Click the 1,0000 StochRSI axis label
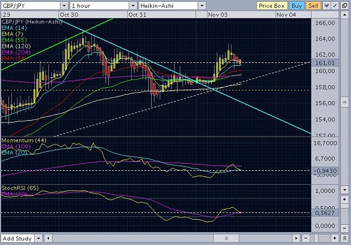Viewport: 351px width, 245px height. [x=325, y=191]
